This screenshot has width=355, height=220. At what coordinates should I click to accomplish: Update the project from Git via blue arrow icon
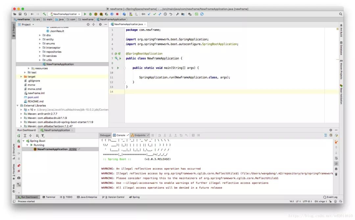149,14
